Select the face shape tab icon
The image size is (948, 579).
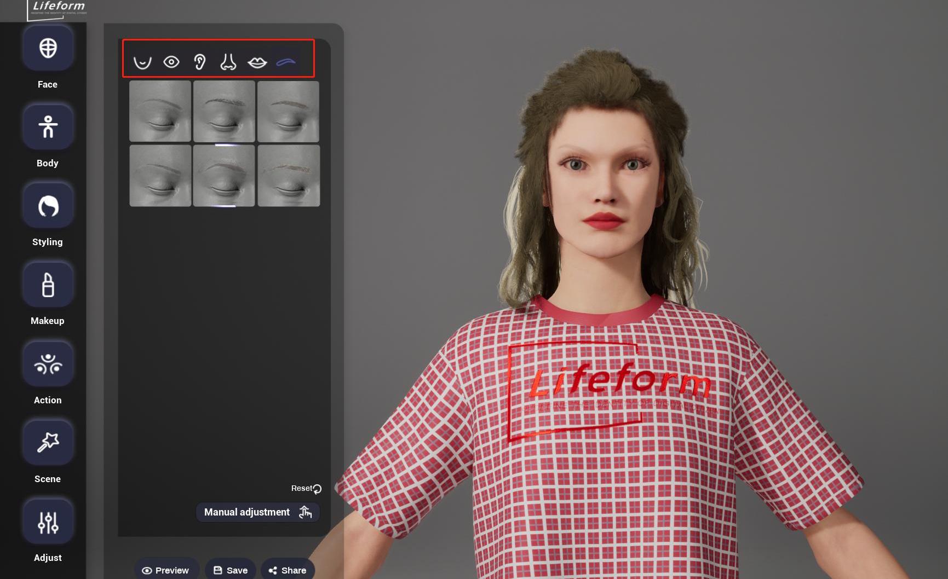142,62
